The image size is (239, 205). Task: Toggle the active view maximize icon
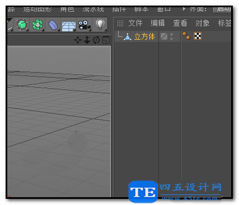106,40
